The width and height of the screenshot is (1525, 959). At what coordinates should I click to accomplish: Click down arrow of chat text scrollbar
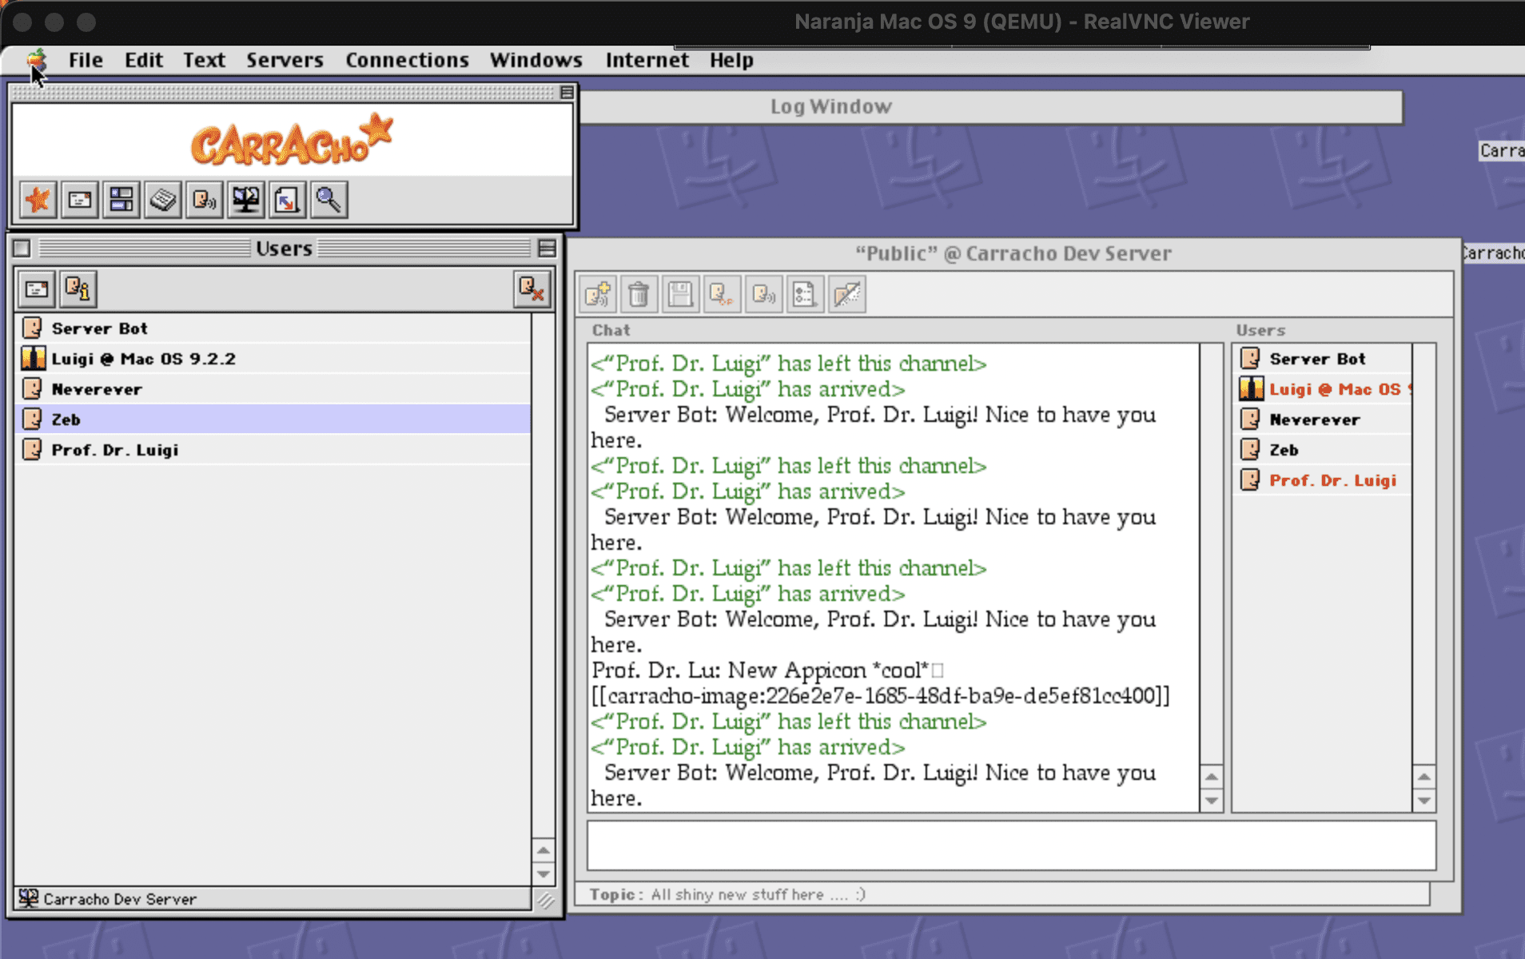1212,800
